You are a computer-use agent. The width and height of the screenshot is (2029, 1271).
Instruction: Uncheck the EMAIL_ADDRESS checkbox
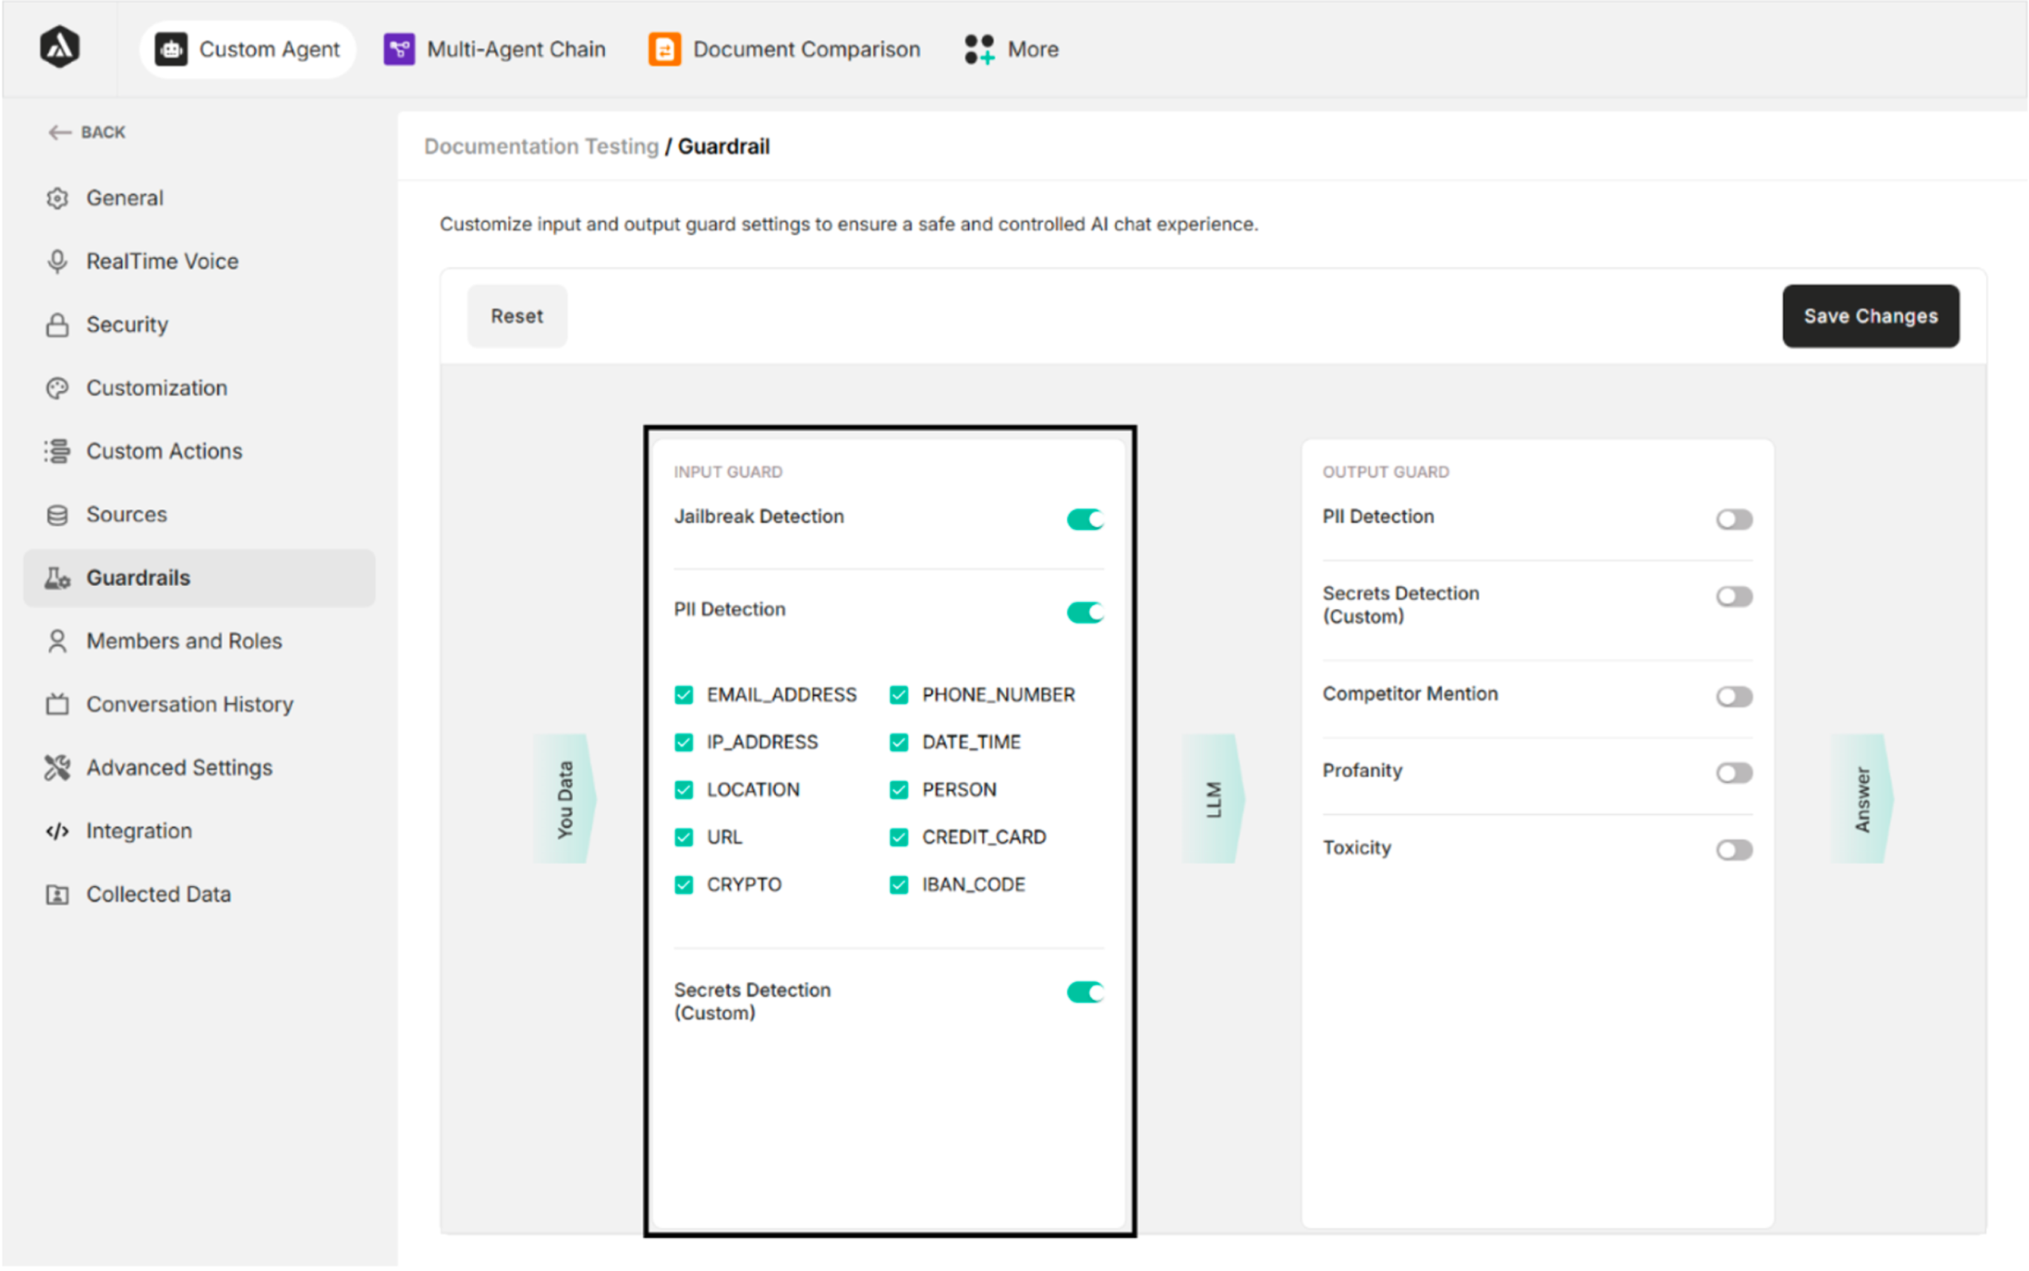point(683,695)
